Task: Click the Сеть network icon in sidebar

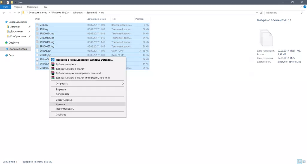Action: click(6, 55)
